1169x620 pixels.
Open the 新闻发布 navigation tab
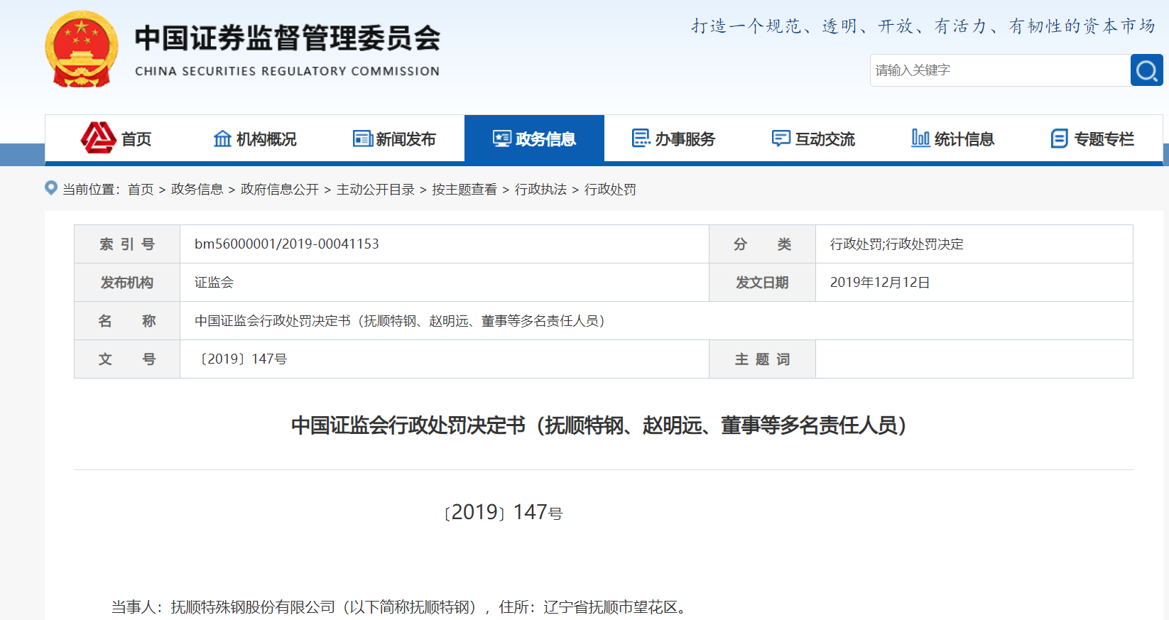click(x=395, y=138)
